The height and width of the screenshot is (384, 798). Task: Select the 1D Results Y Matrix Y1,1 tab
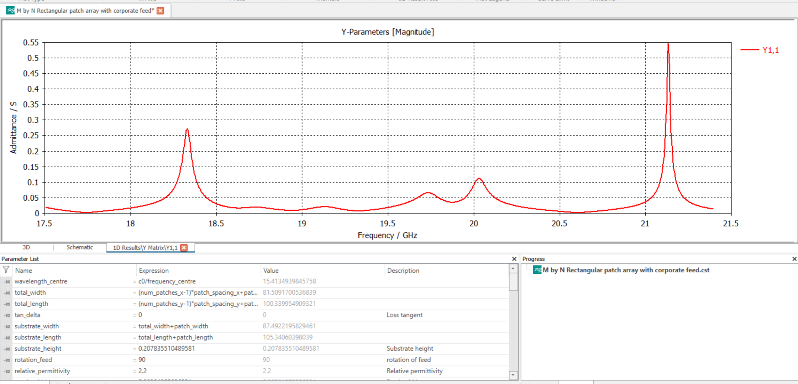coord(145,248)
